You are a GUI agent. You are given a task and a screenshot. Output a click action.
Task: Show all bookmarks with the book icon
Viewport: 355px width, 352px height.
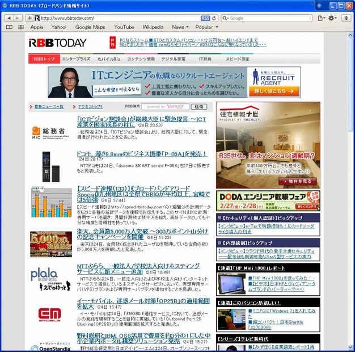tap(9, 27)
